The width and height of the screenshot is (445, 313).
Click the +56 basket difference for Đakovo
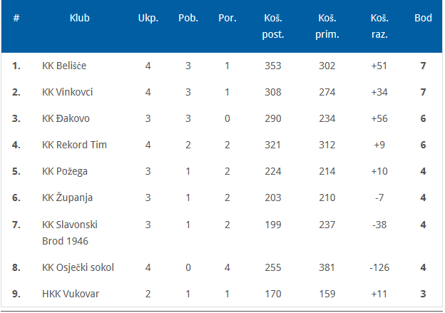[379, 118]
